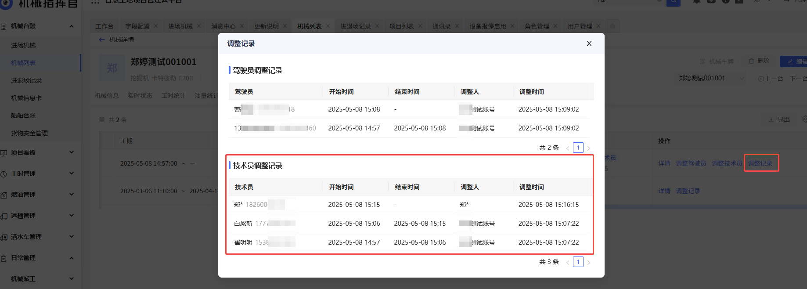The image size is (807, 289).
Task: Switch to the 进退场记录 tab
Action: pyautogui.click(x=355, y=26)
